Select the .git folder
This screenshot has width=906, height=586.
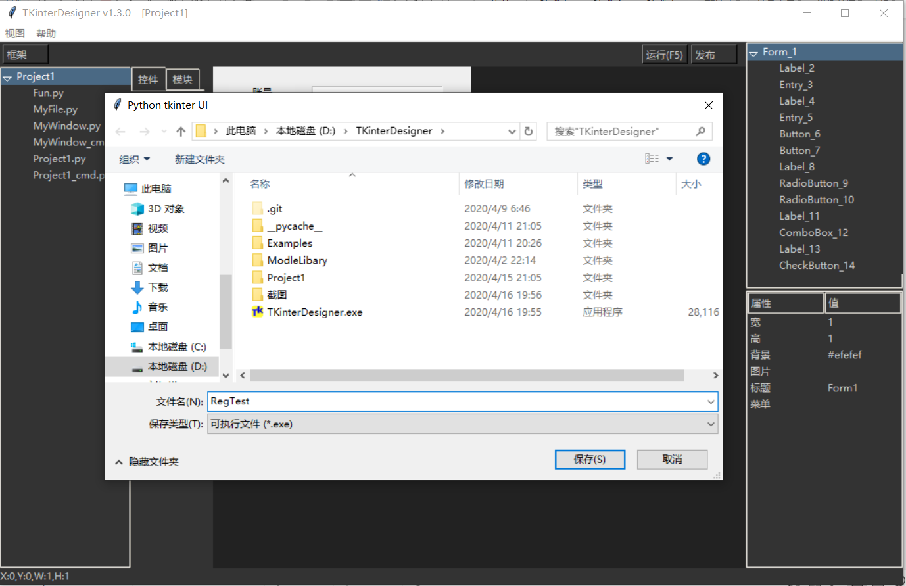point(267,208)
